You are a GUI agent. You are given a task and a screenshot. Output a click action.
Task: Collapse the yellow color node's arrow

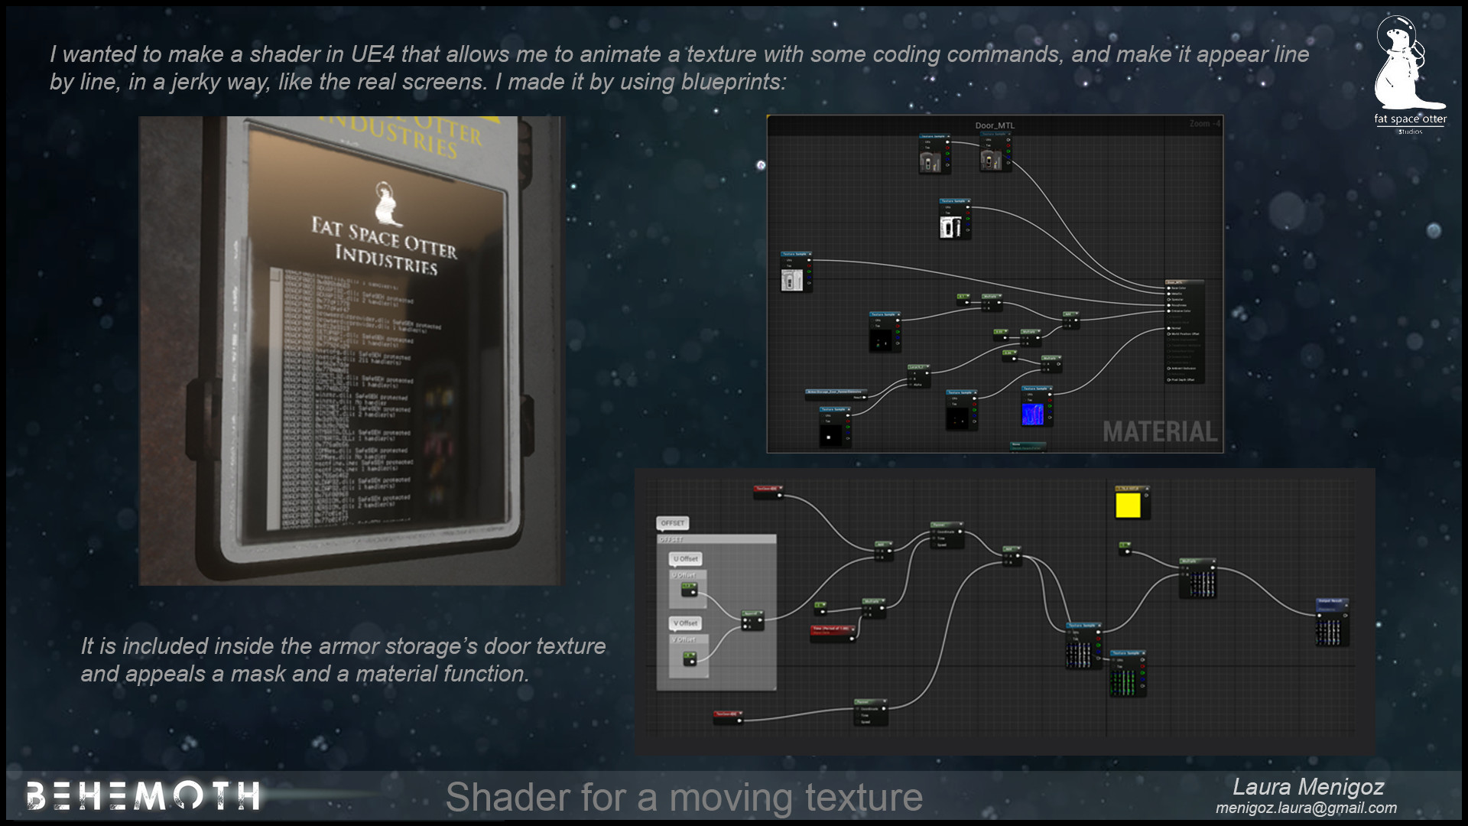(1146, 488)
